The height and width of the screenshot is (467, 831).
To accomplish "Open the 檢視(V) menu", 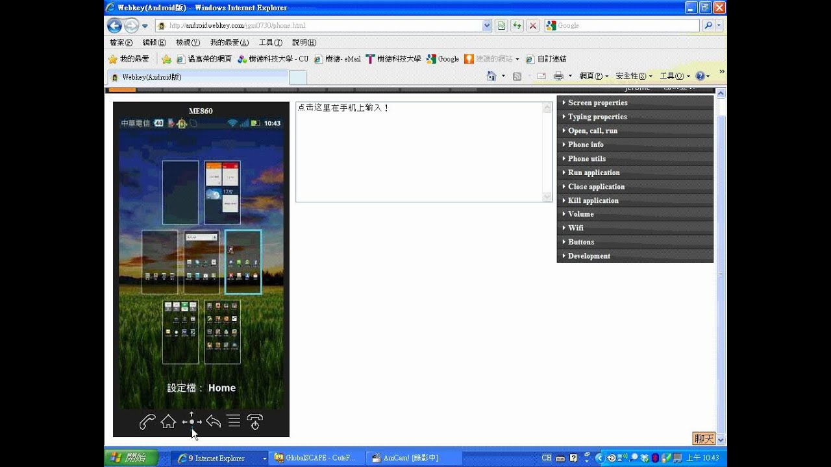I will tap(188, 42).
